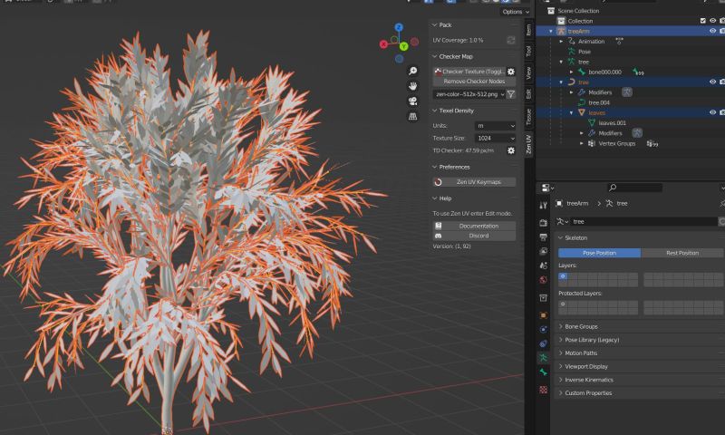Open the Physics properties tab icon
Image resolution: width=725 pixels, height=435 pixels.
tap(543, 330)
